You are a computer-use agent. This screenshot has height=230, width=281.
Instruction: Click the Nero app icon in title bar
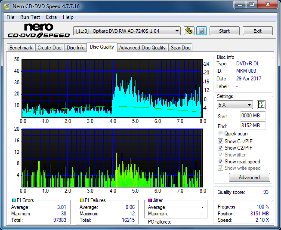pyautogui.click(x=7, y=6)
